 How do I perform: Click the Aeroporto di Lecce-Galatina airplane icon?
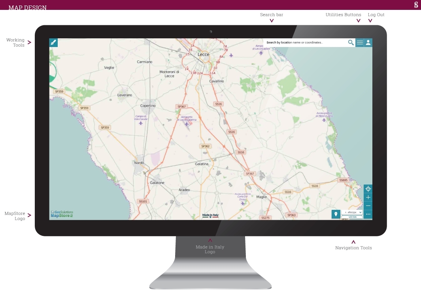coord(187,124)
